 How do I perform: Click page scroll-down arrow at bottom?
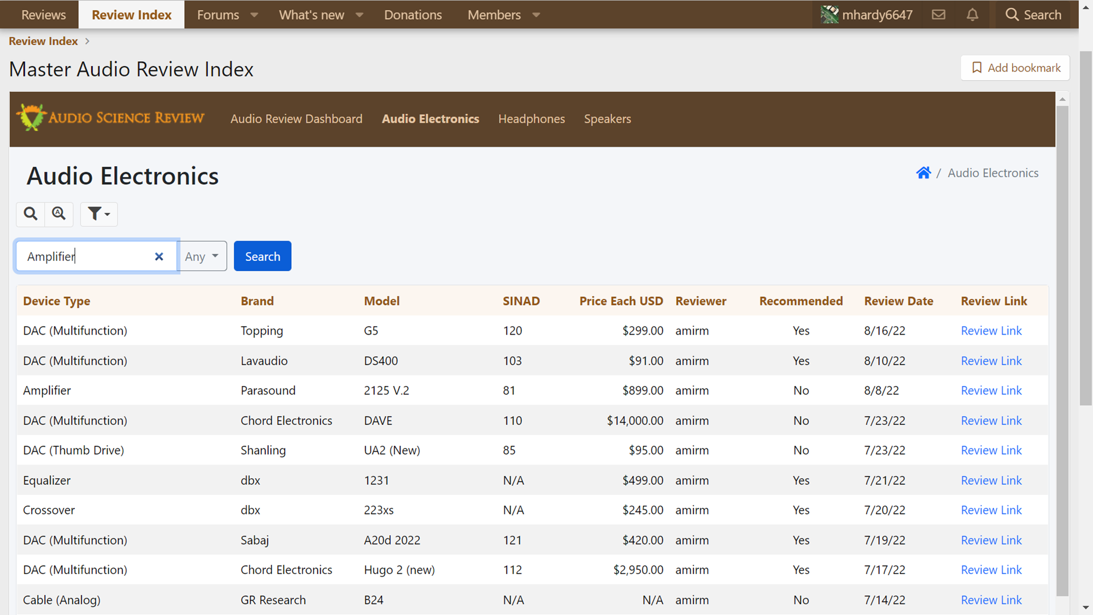coord(1086,608)
